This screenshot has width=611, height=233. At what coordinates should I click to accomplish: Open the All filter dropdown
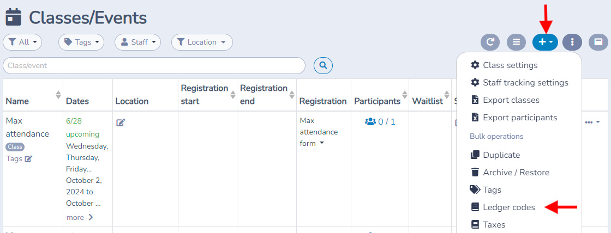point(22,42)
